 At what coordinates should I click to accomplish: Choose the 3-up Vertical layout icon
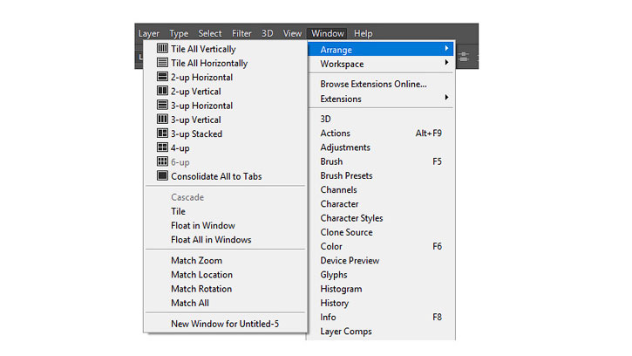pyautogui.click(x=162, y=119)
